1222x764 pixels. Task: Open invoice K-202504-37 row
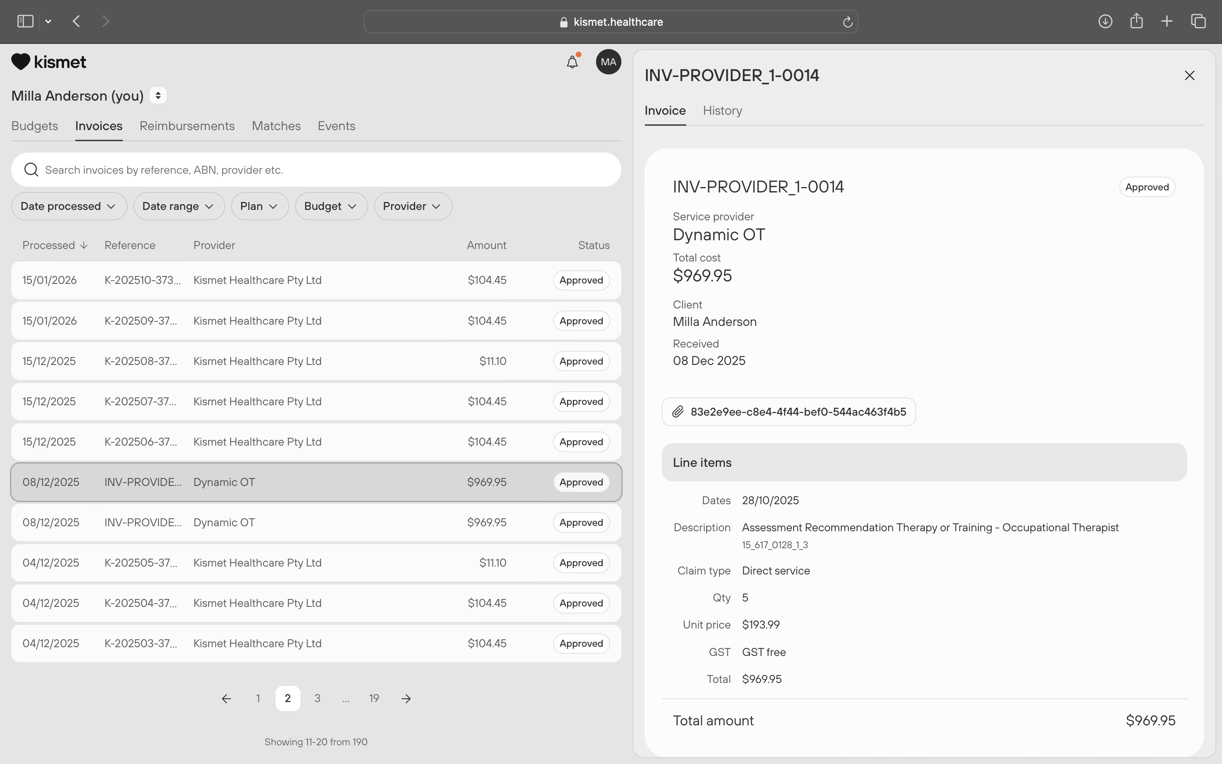tap(316, 603)
